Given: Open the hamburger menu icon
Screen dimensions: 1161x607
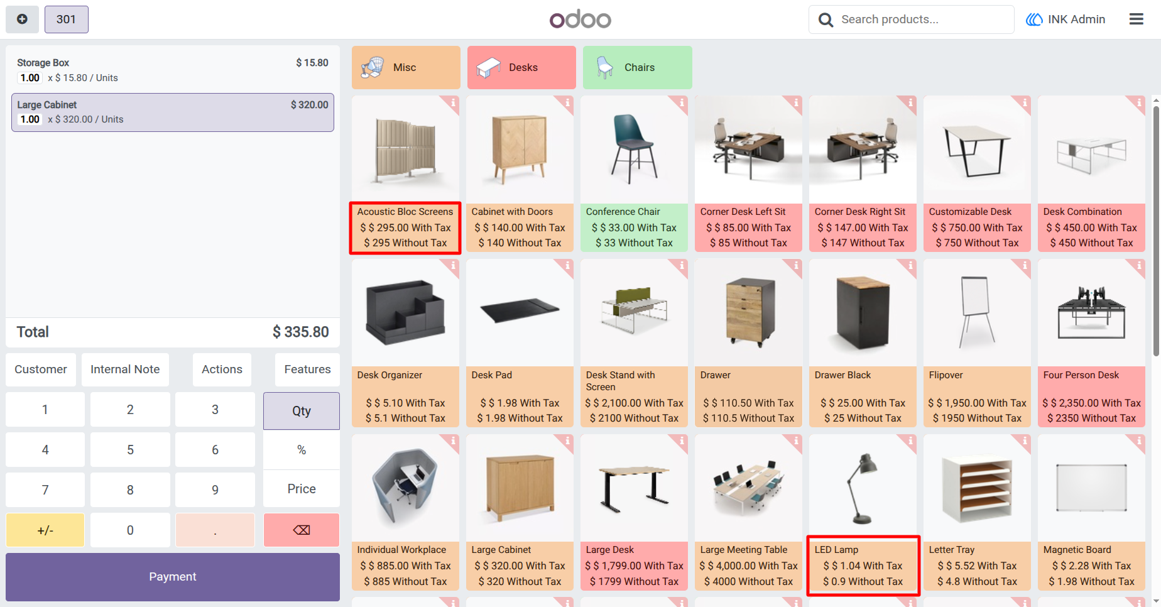Looking at the screenshot, I should (1136, 19).
